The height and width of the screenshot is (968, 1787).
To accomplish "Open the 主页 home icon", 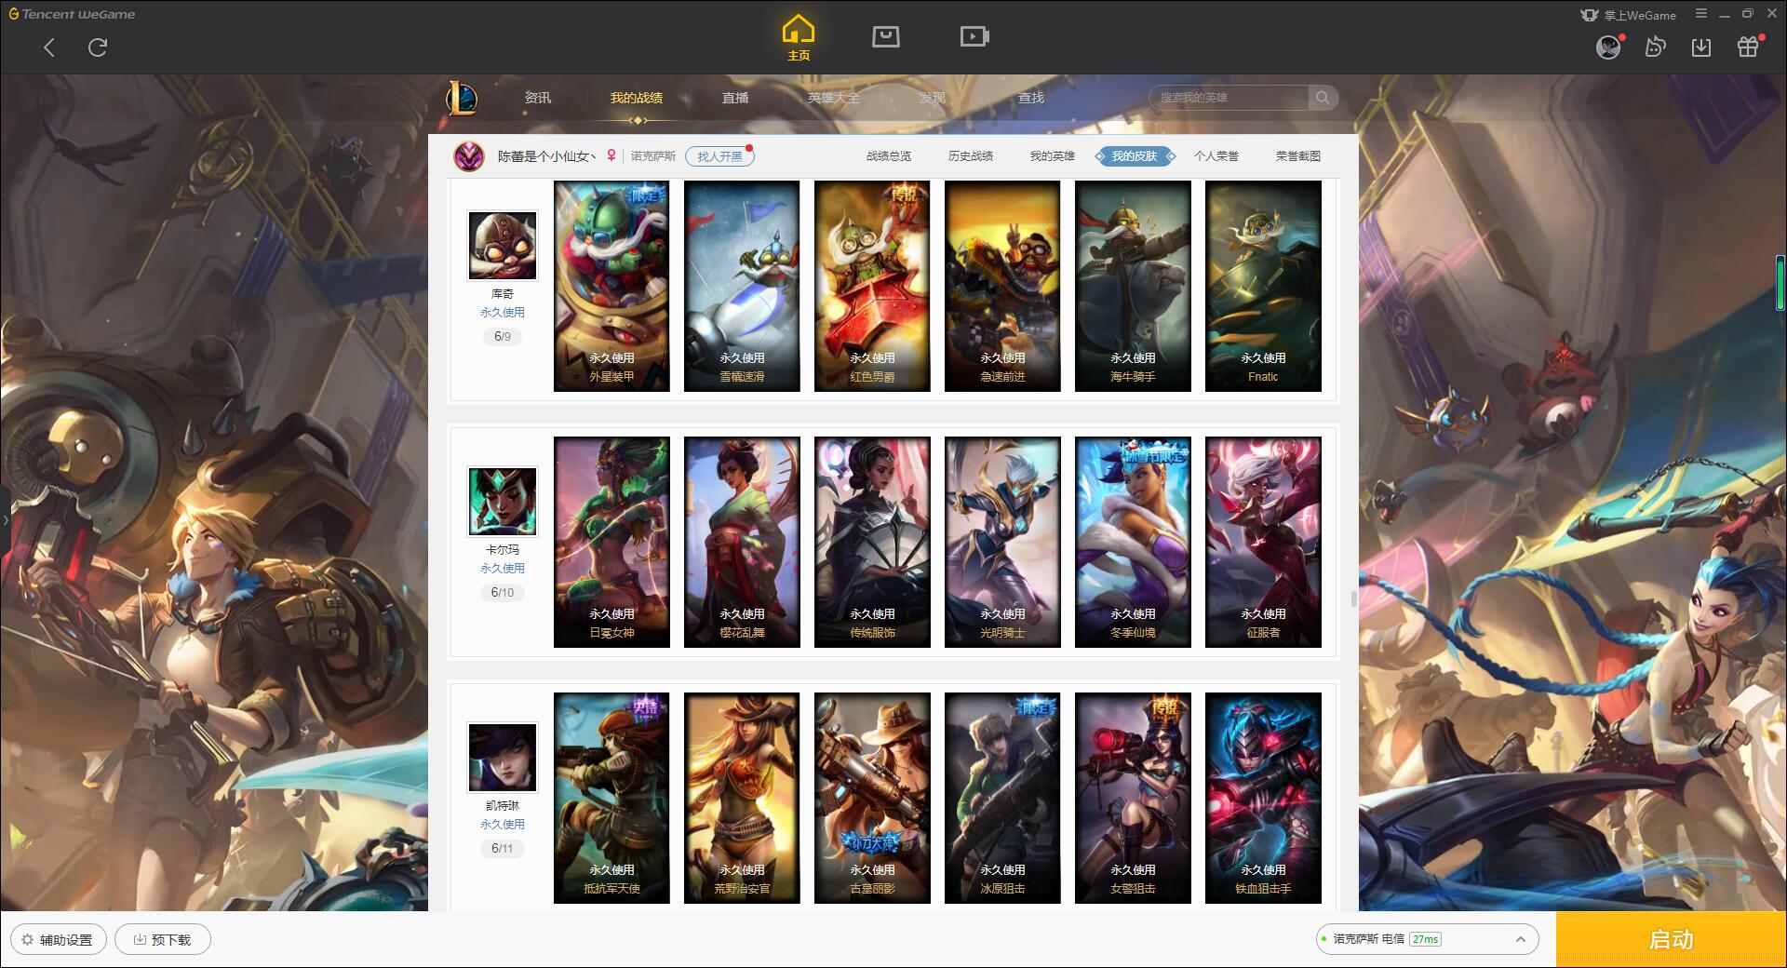I will click(x=798, y=38).
